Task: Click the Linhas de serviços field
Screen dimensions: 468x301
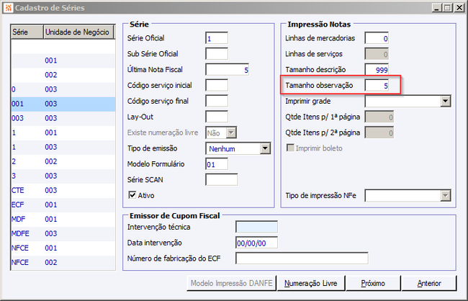Action: point(377,54)
